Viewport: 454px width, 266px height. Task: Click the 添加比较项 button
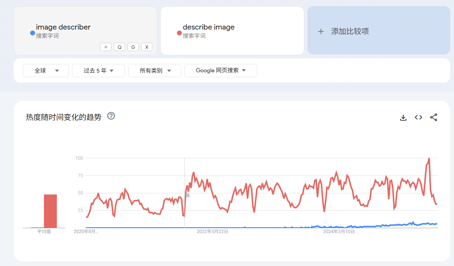tap(379, 30)
